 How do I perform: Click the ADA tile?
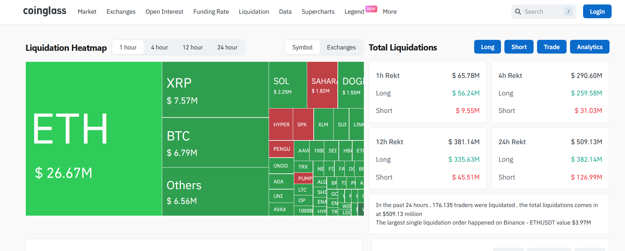coord(281,181)
